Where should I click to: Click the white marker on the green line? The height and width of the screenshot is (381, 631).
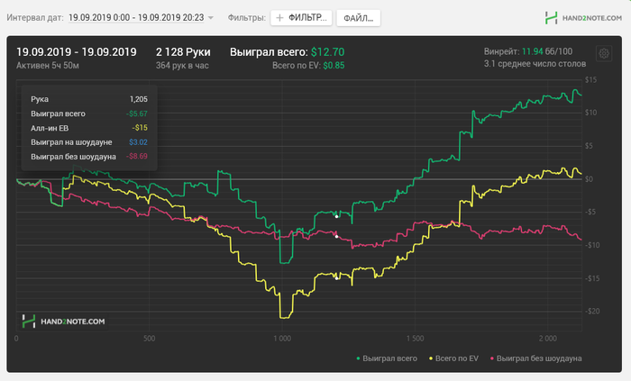click(x=337, y=216)
